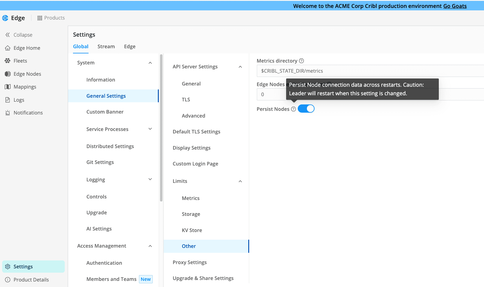Click the Mappings map icon
The height and width of the screenshot is (287, 484).
[8, 87]
